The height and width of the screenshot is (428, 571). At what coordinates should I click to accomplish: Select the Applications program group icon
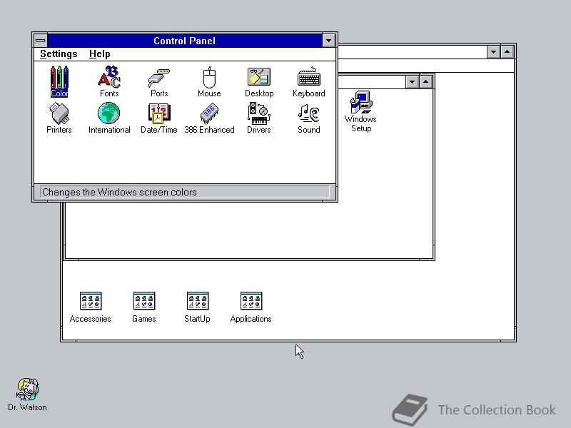251,307
